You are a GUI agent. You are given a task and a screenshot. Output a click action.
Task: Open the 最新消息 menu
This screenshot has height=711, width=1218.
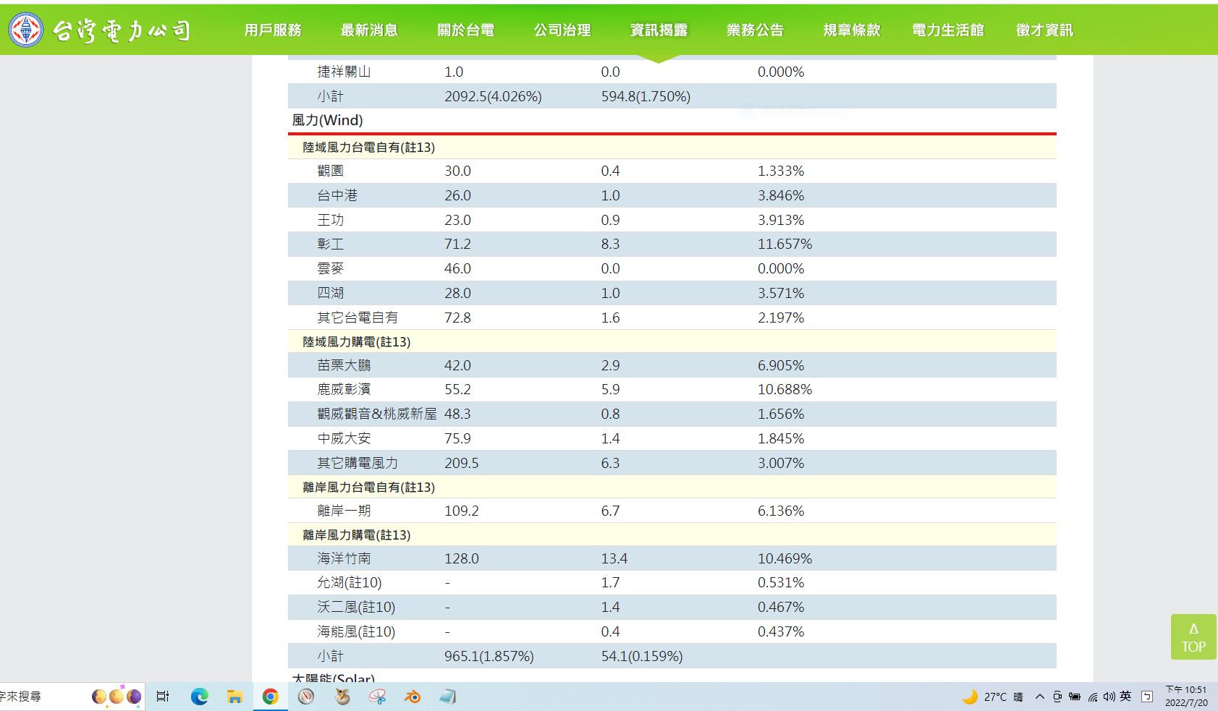click(369, 30)
